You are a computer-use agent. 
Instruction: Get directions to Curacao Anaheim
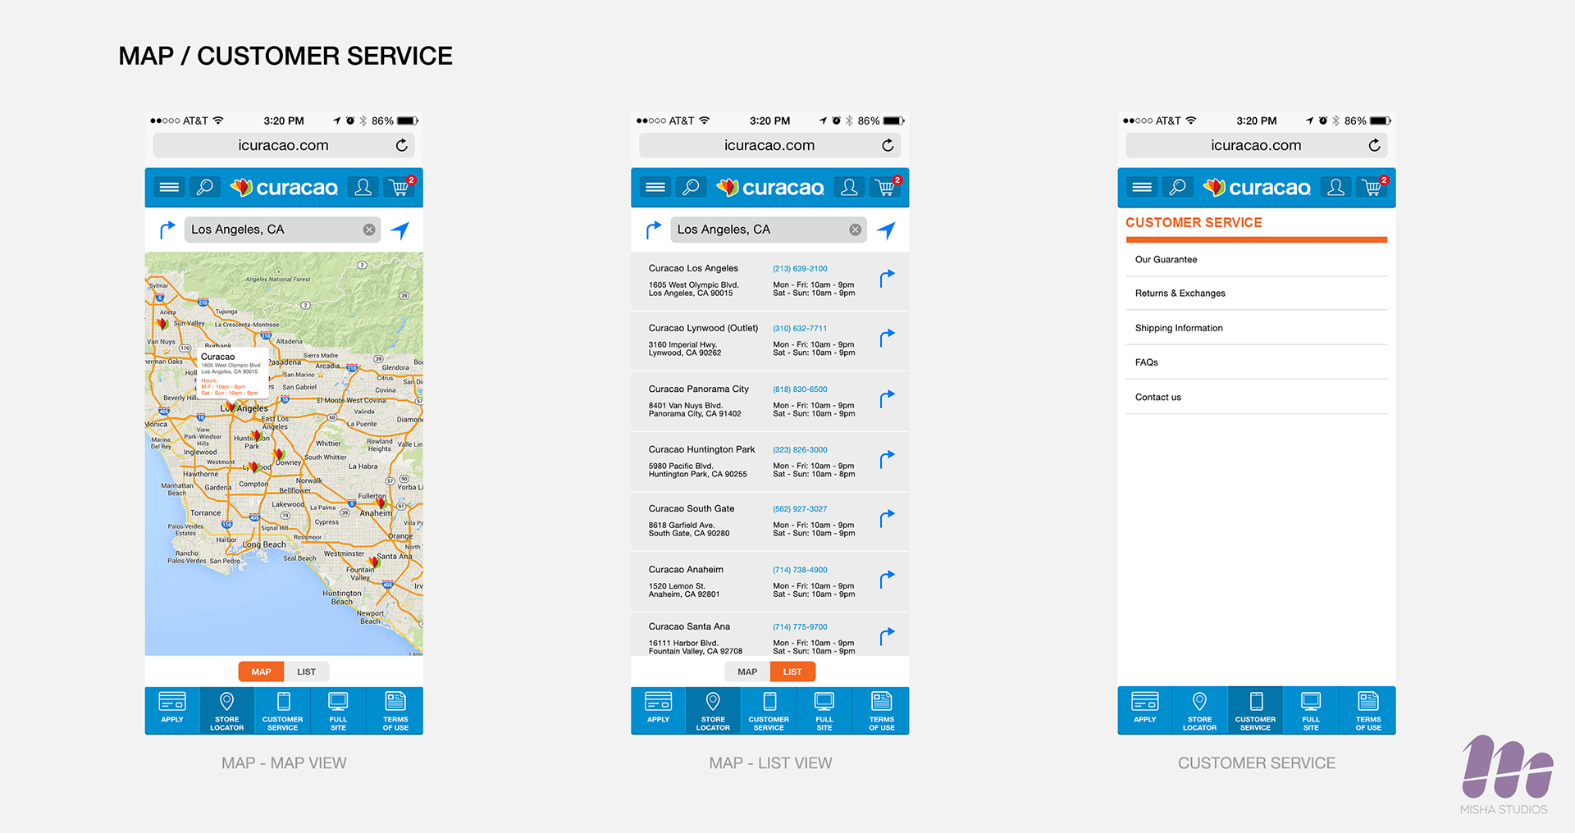887,579
